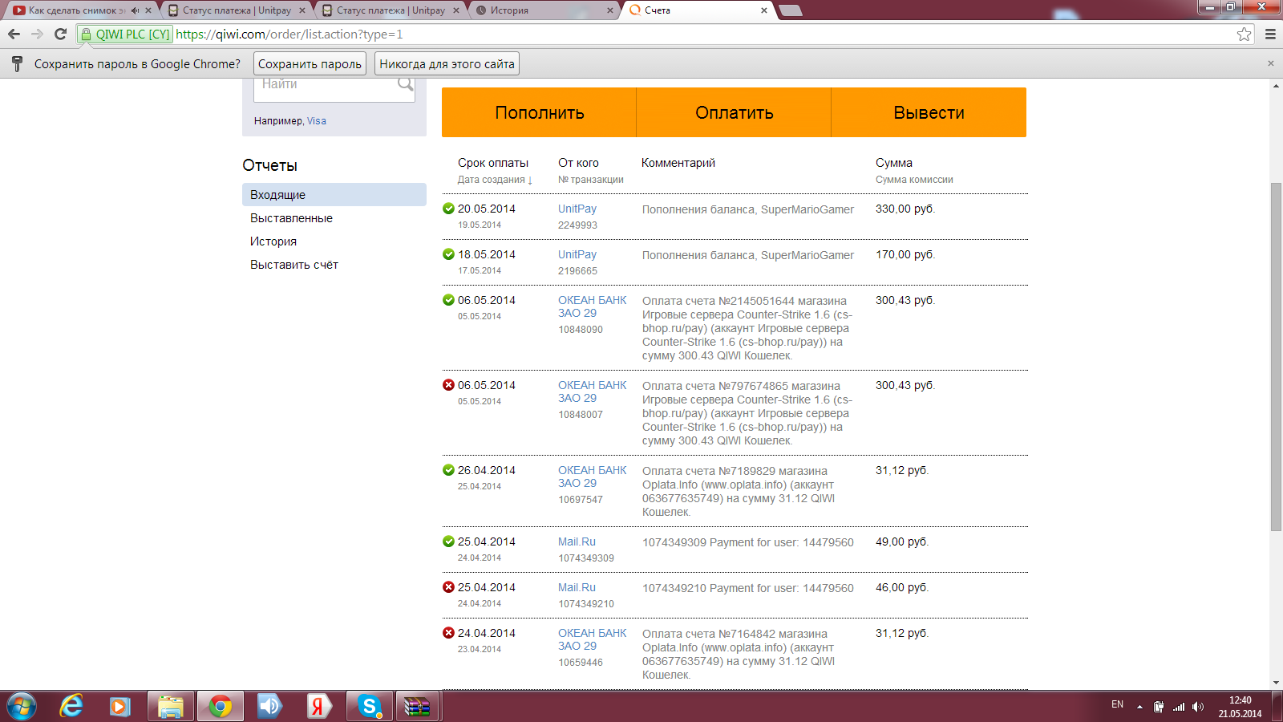The image size is (1283, 722).
Task: Click the network signal tray icon
Action: point(1179,707)
